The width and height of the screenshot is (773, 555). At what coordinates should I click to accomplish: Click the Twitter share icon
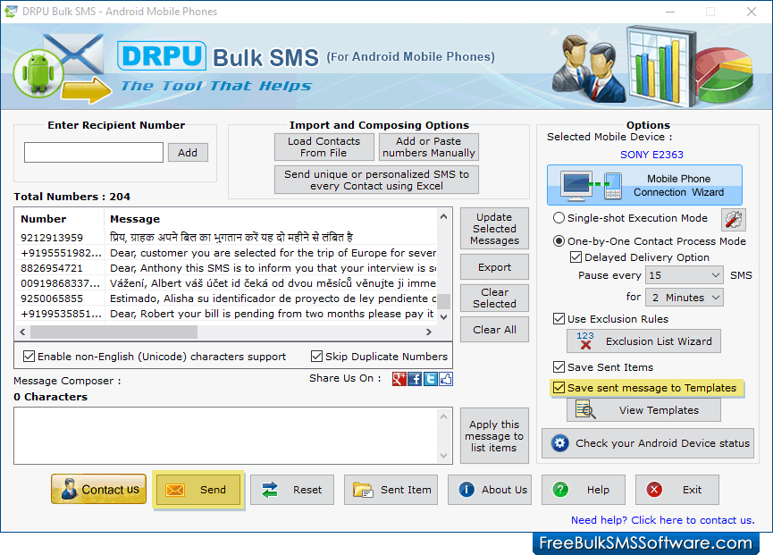coord(431,379)
